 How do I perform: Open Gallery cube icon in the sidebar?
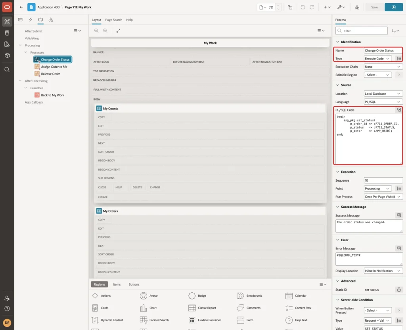(x=7, y=56)
